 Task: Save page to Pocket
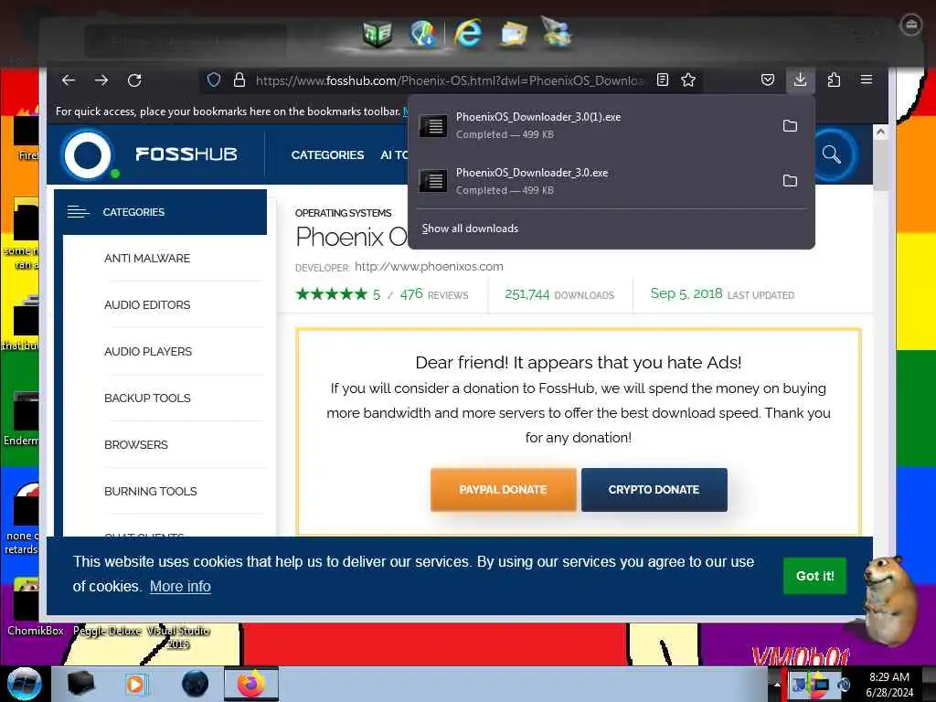click(x=768, y=80)
